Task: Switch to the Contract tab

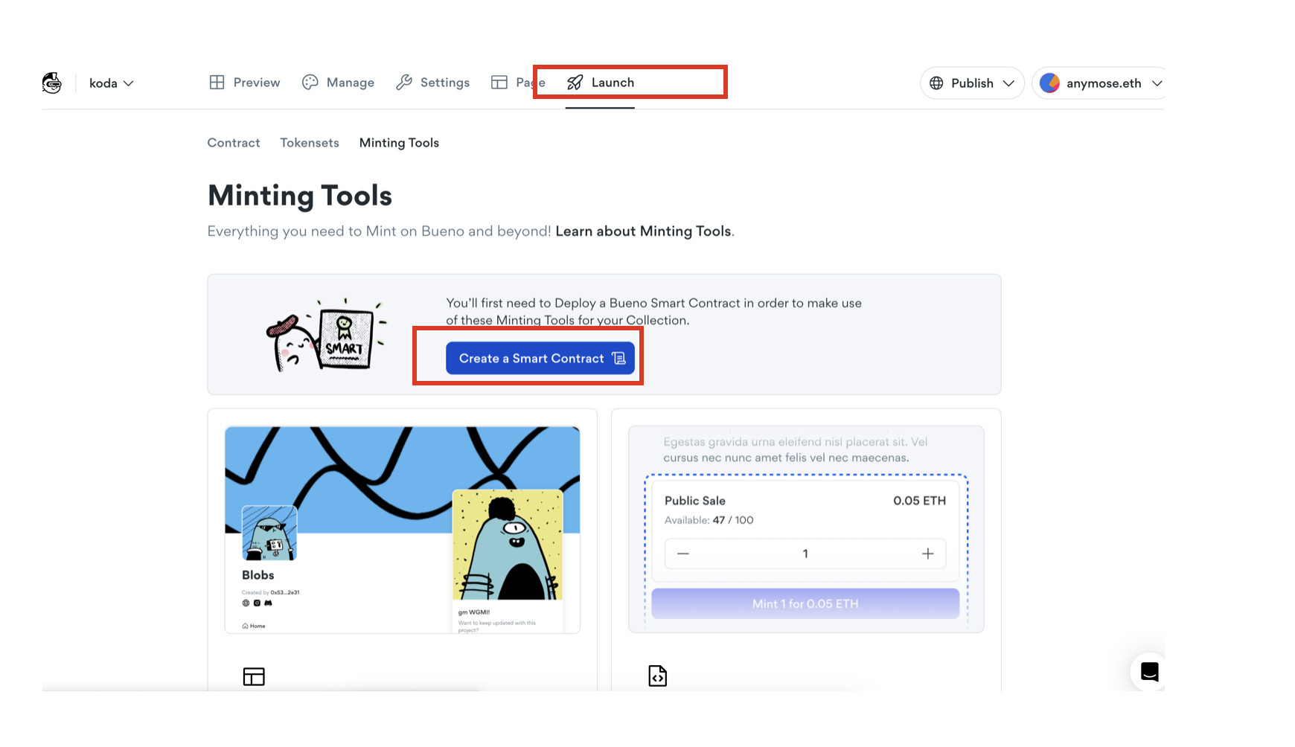Action: click(233, 143)
